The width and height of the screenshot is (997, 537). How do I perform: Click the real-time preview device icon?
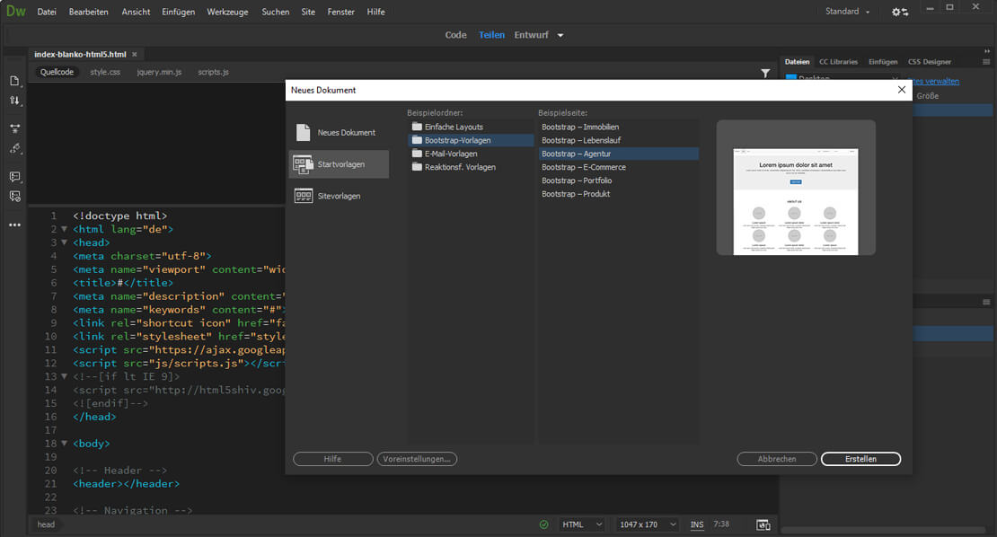coord(763,524)
